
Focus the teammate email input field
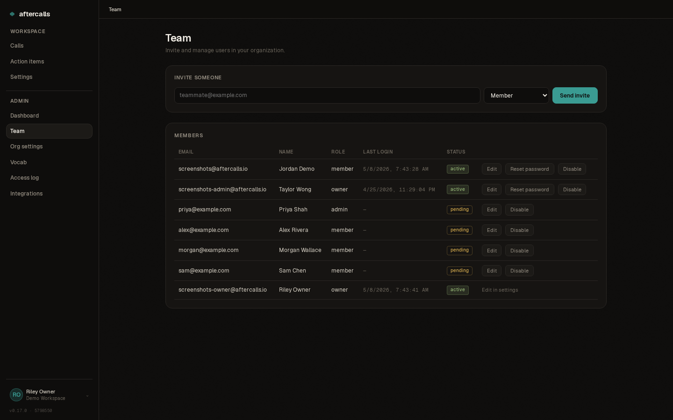coord(327,95)
